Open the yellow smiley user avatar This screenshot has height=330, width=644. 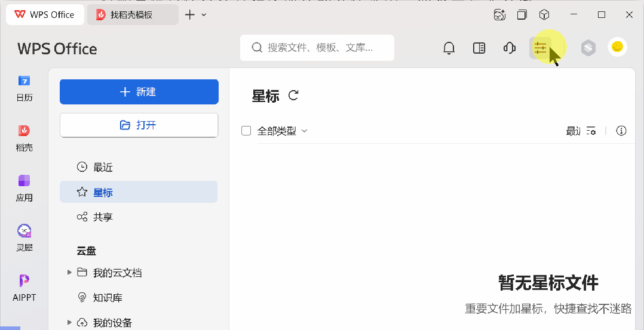617,47
